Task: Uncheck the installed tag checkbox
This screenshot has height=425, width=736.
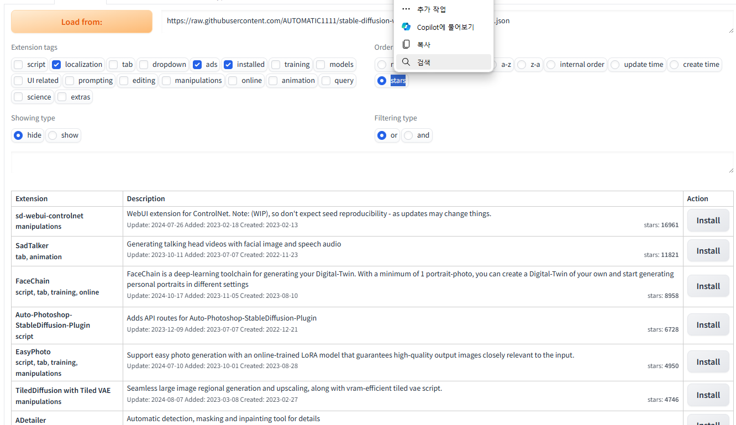Action: [228, 65]
